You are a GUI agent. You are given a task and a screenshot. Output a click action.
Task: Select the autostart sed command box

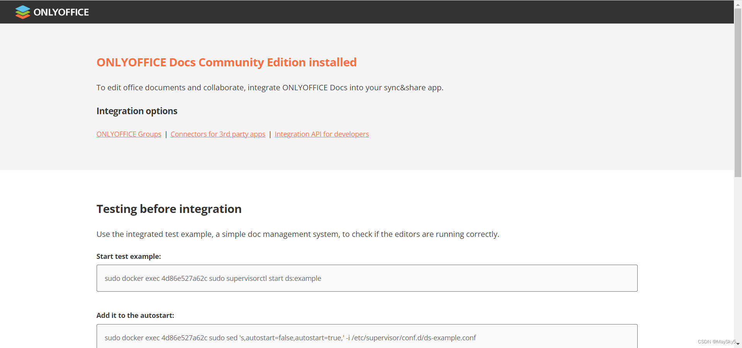367,336
